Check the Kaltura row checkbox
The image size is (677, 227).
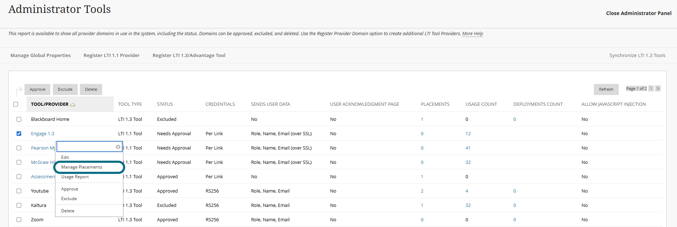19,205
